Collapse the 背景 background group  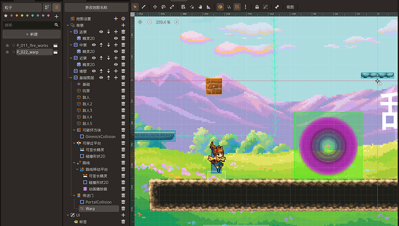pyautogui.click(x=68, y=25)
